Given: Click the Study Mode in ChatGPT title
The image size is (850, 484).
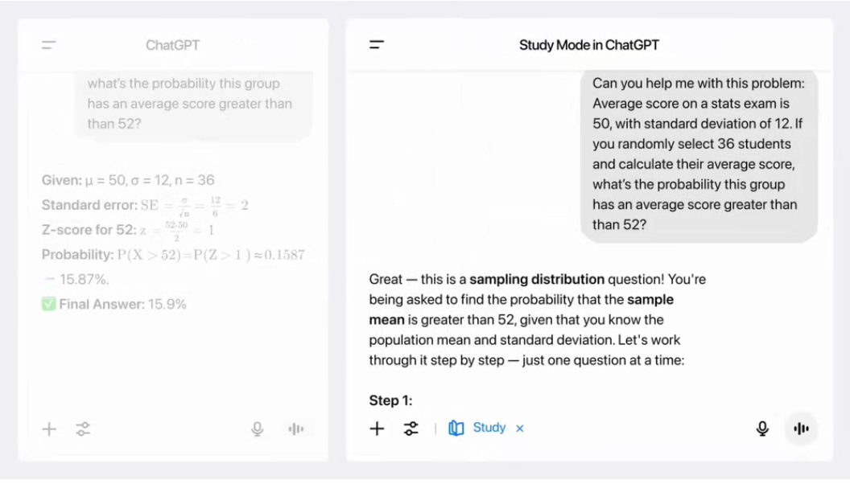Looking at the screenshot, I should click(589, 45).
